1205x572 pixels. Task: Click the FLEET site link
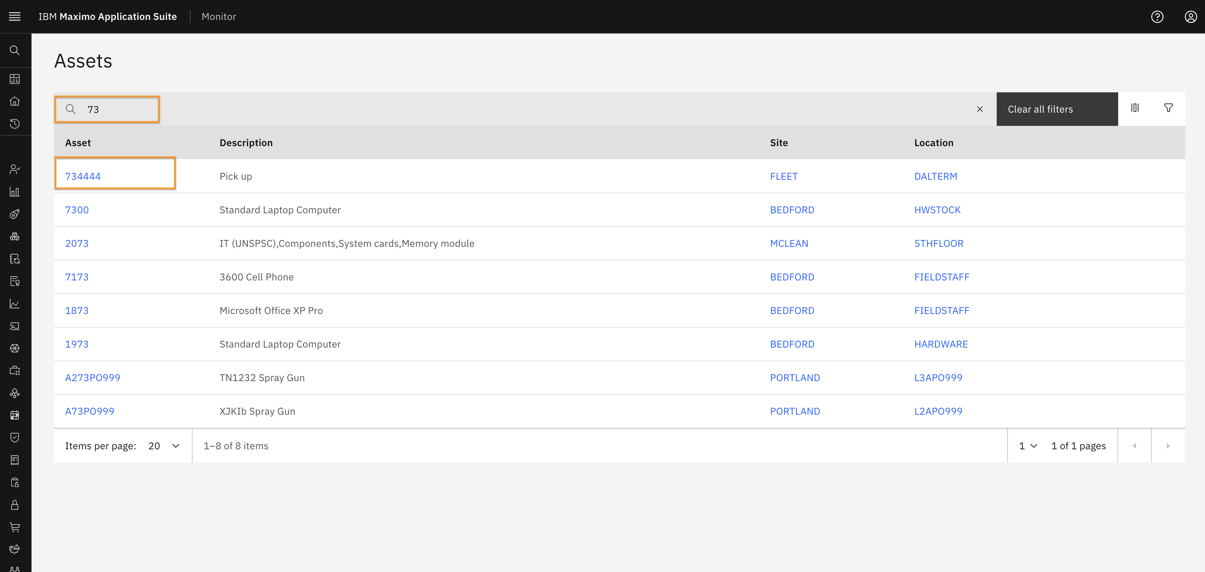click(x=784, y=176)
